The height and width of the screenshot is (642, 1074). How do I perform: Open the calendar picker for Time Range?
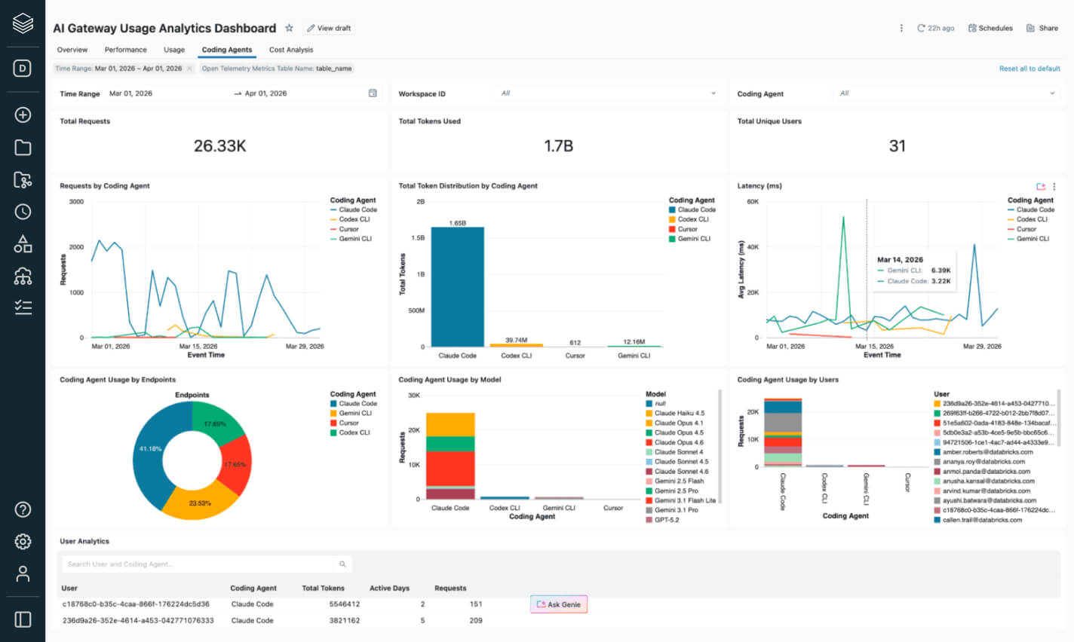coord(373,93)
